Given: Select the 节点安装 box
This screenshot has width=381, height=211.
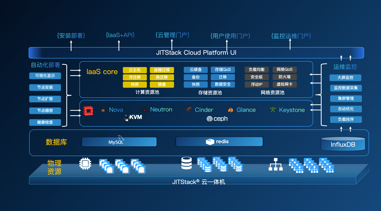Looking at the screenshot, I should [45, 88].
